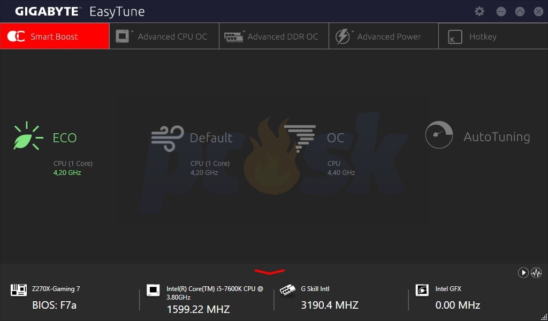Click the collapse-up window button
Viewport: 548px width, 321px height.
(520, 12)
